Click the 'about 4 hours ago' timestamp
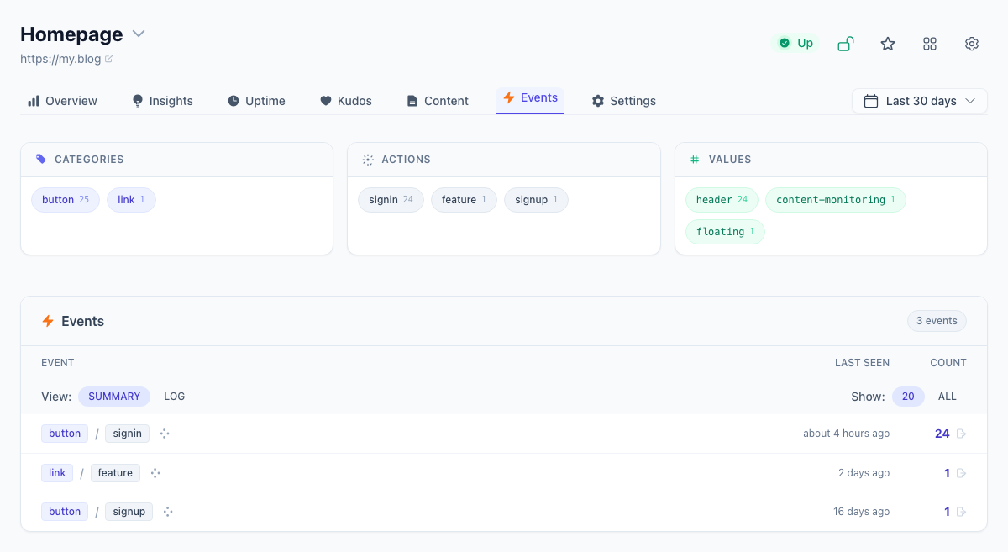Screen dimensions: 1008x552 click(846, 434)
